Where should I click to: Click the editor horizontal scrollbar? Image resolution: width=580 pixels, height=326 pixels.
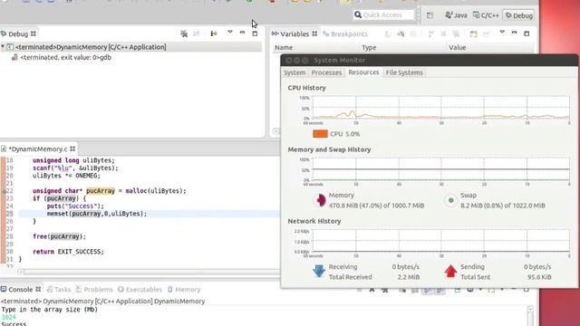click(151, 272)
